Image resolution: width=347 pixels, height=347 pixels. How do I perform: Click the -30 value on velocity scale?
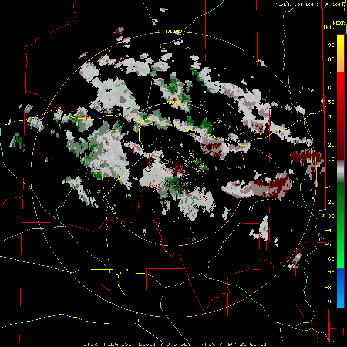[330, 216]
